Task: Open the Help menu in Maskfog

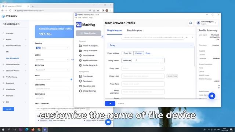Action: pyautogui.click(x=91, y=18)
